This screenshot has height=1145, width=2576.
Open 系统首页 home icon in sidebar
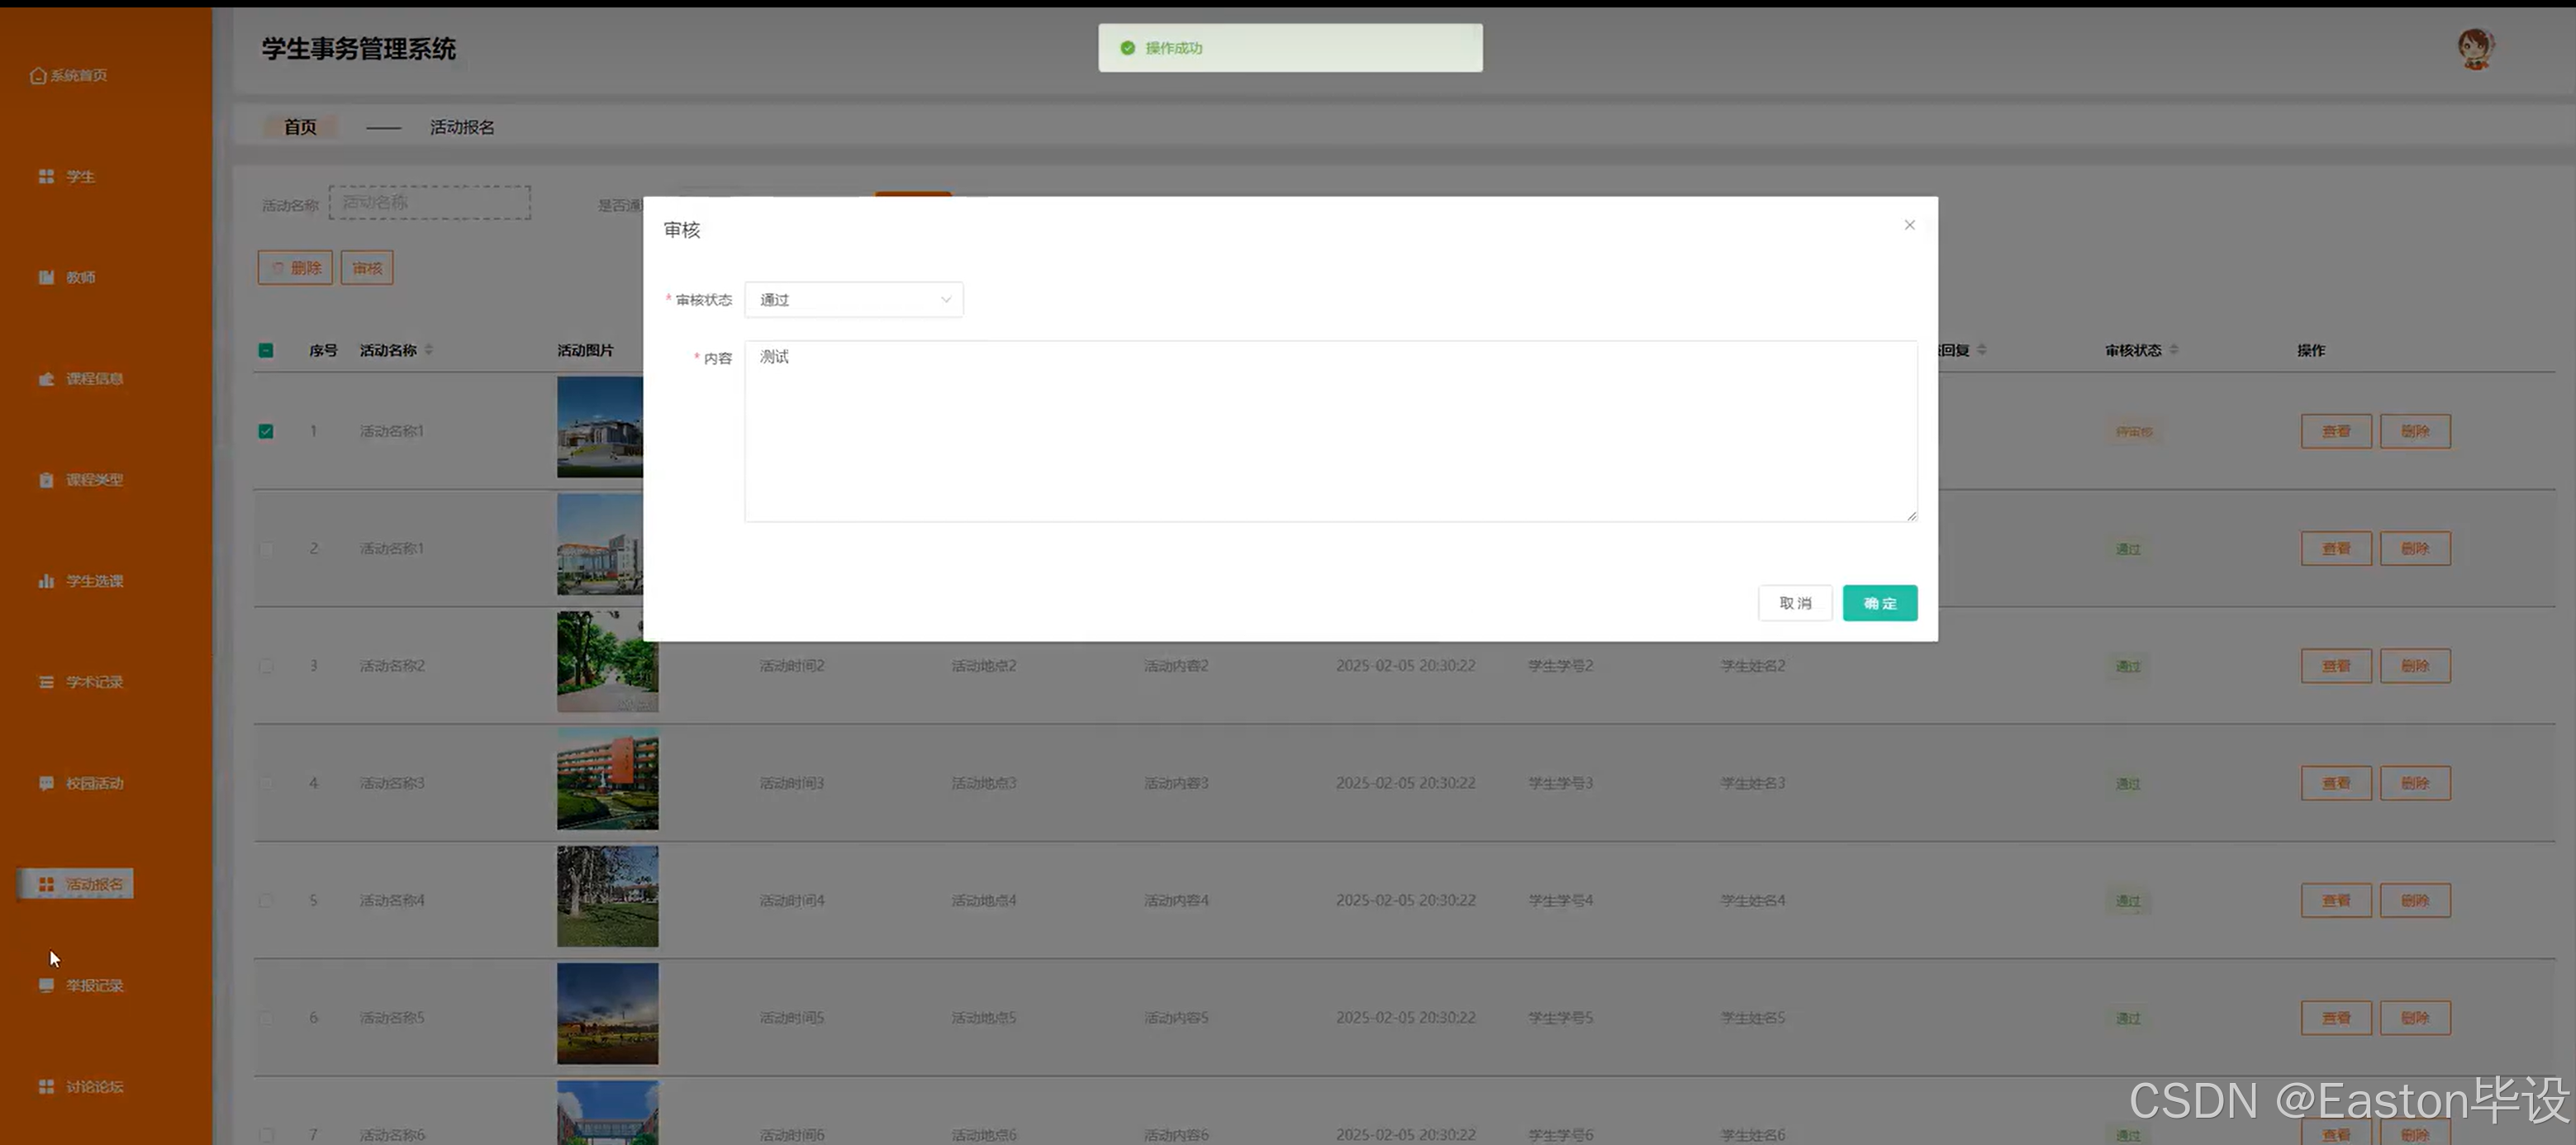point(38,75)
